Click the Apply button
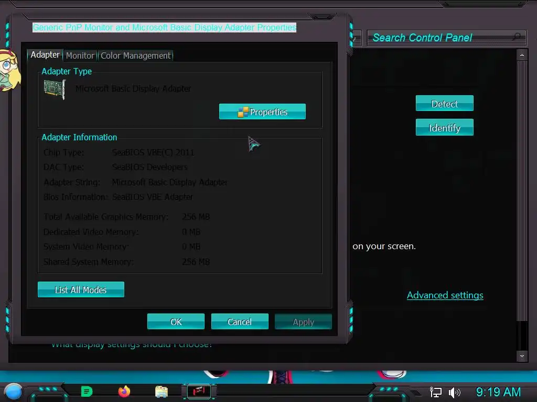The image size is (537, 402). pyautogui.click(x=303, y=321)
